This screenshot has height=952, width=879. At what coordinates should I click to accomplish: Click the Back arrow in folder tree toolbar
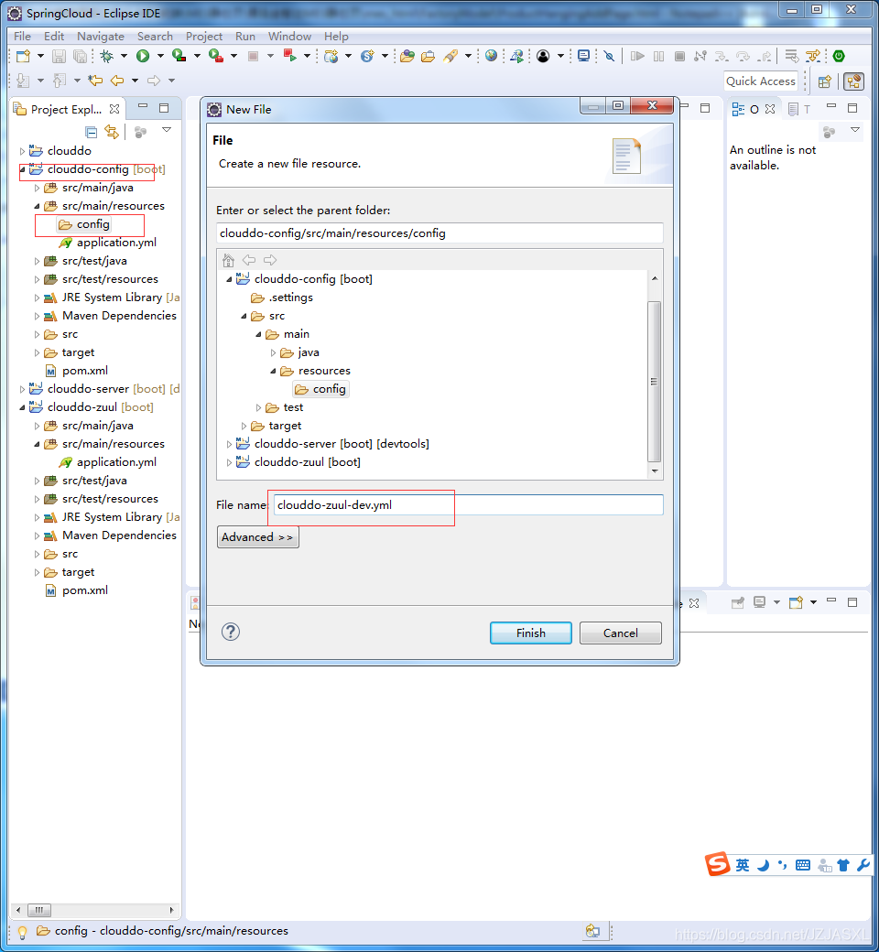coord(249,260)
